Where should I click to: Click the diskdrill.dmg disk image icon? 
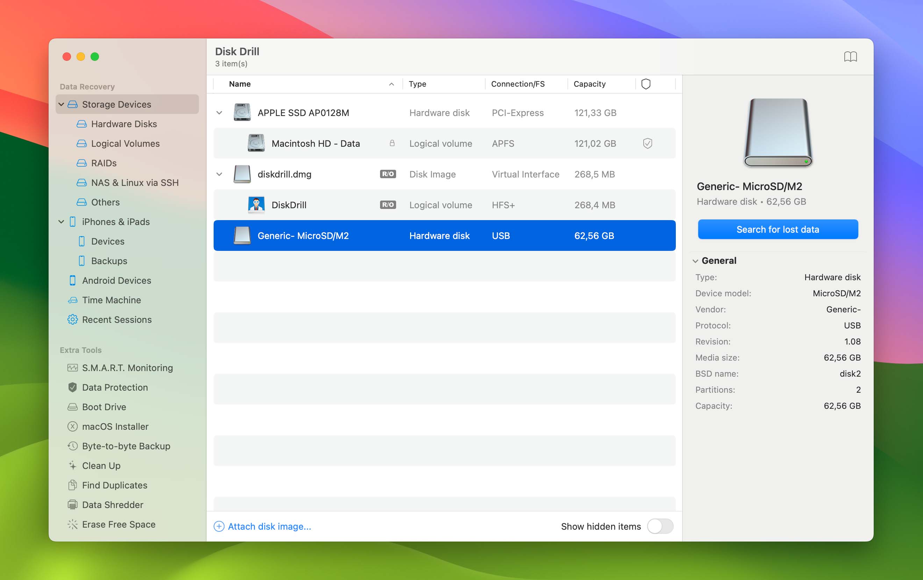pos(242,174)
